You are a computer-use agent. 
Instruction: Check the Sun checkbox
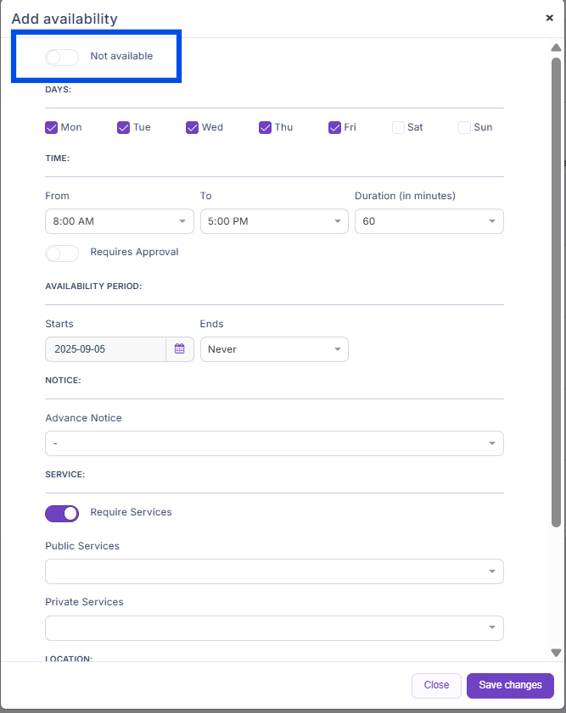coord(464,127)
